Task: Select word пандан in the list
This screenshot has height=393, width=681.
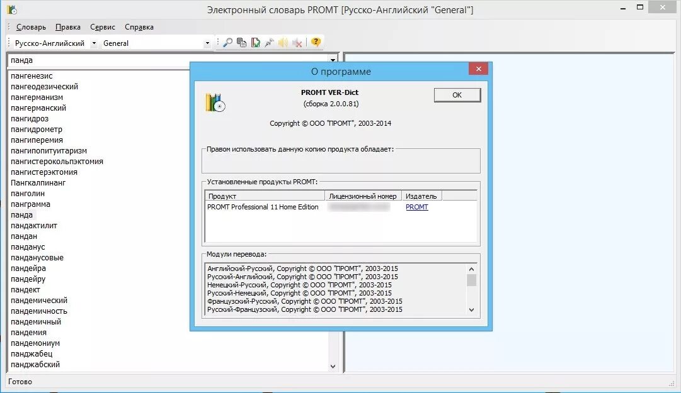Action: tap(24, 236)
